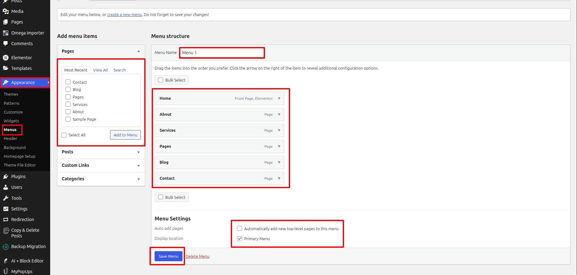Uncheck the Primary Menu display location
This screenshot has width=577, height=275.
pyautogui.click(x=240, y=239)
